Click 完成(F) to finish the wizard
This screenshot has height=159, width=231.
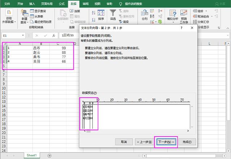(x=187, y=142)
